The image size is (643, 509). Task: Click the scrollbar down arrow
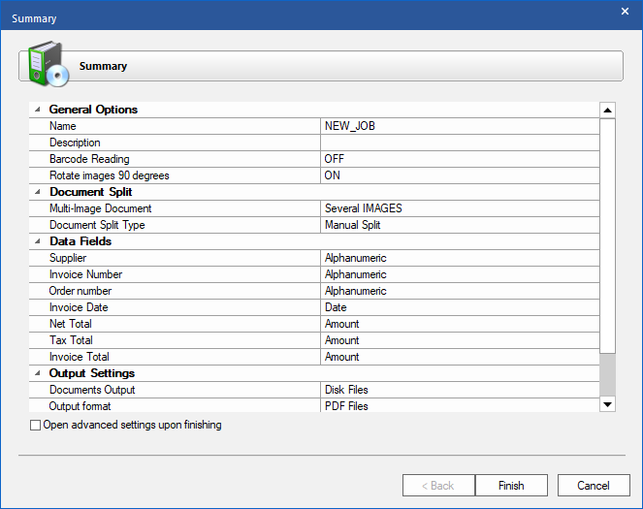click(608, 403)
